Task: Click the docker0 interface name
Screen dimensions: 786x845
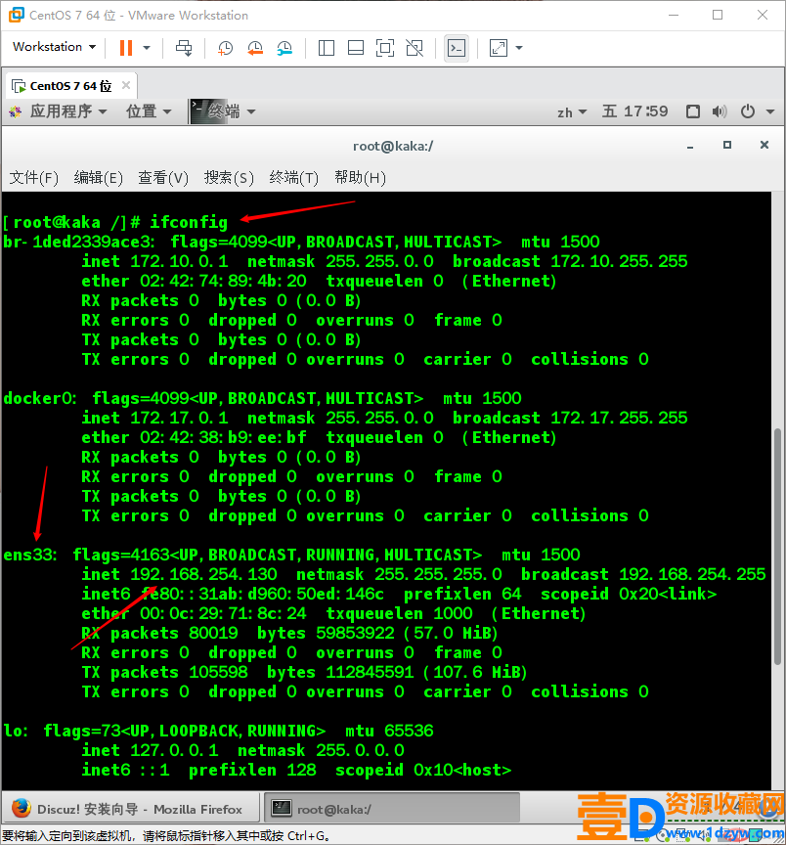Action: point(39,399)
